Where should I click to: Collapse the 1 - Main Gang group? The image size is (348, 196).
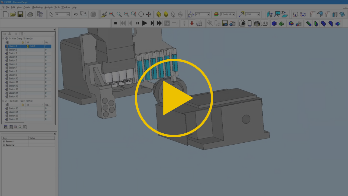click(3, 38)
